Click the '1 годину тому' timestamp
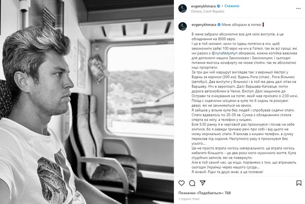 coord(189,199)
